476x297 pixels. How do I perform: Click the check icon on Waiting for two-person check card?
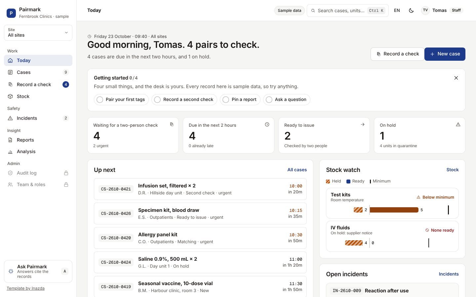tap(172, 124)
